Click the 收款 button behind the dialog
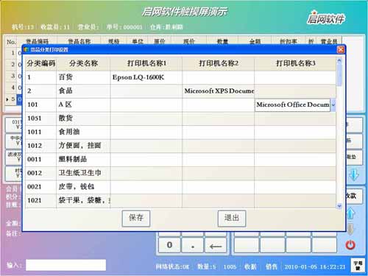The image size is (368, 276). (353, 196)
